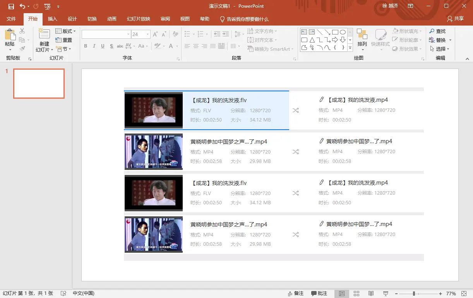
Task: Select the text box shape in shapes gallery
Action: (x=304, y=32)
